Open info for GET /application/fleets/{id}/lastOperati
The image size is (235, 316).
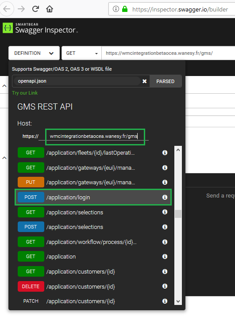pos(165,152)
